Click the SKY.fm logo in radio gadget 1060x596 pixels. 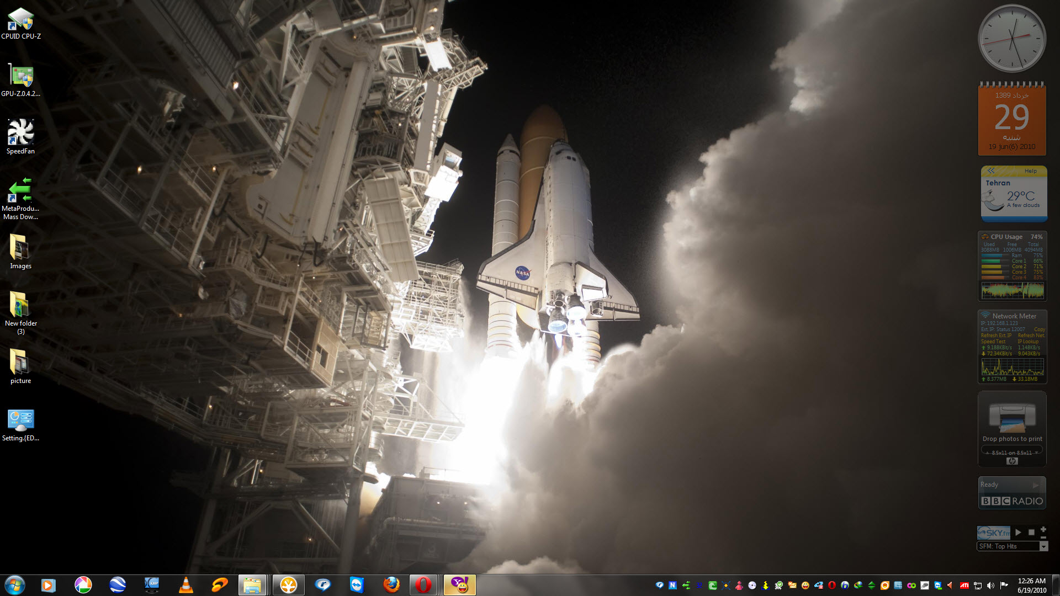[x=994, y=533]
